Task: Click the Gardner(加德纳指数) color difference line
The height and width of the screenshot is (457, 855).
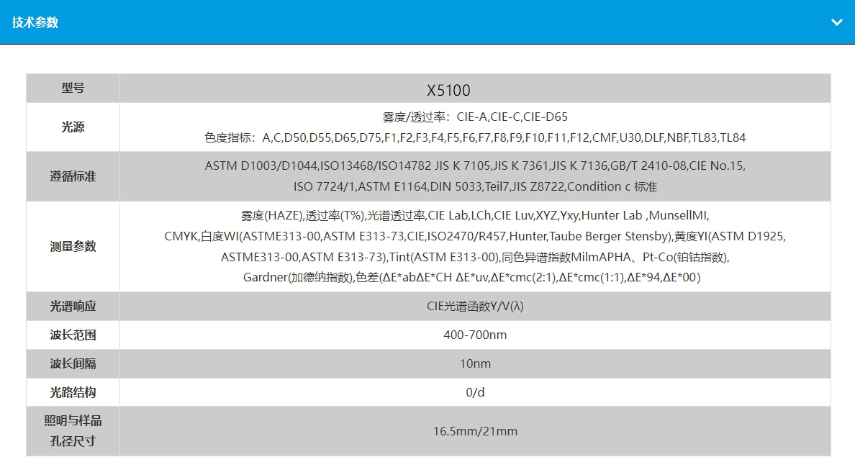Action: [x=471, y=277]
